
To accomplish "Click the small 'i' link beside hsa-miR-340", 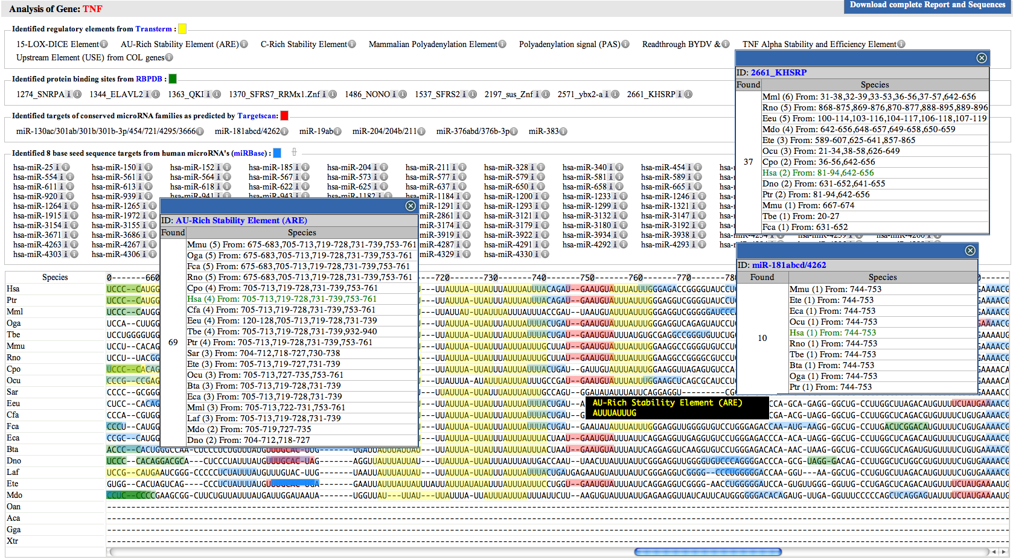I will [611, 167].
